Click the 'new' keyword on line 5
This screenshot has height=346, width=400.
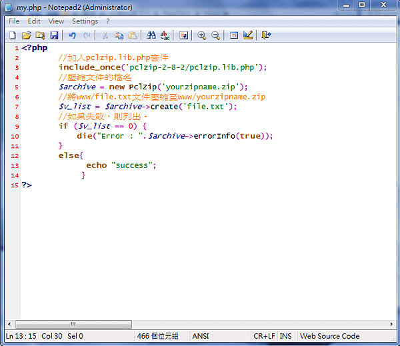pyautogui.click(x=117, y=87)
